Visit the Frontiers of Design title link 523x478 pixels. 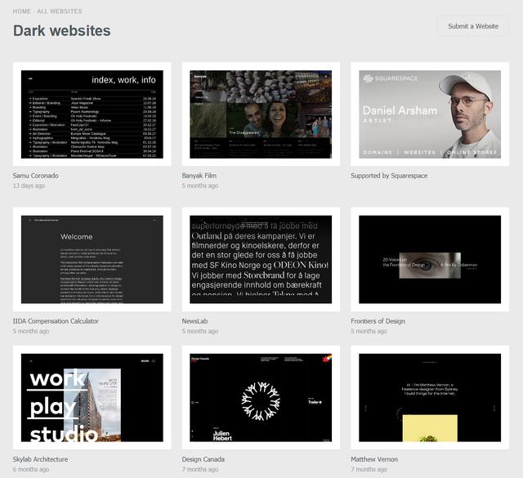click(378, 321)
